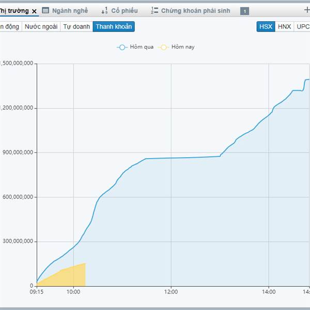This screenshot has height=310, width=310.
Task: Toggle the Hôm nay legend marker
Action: tap(164, 47)
